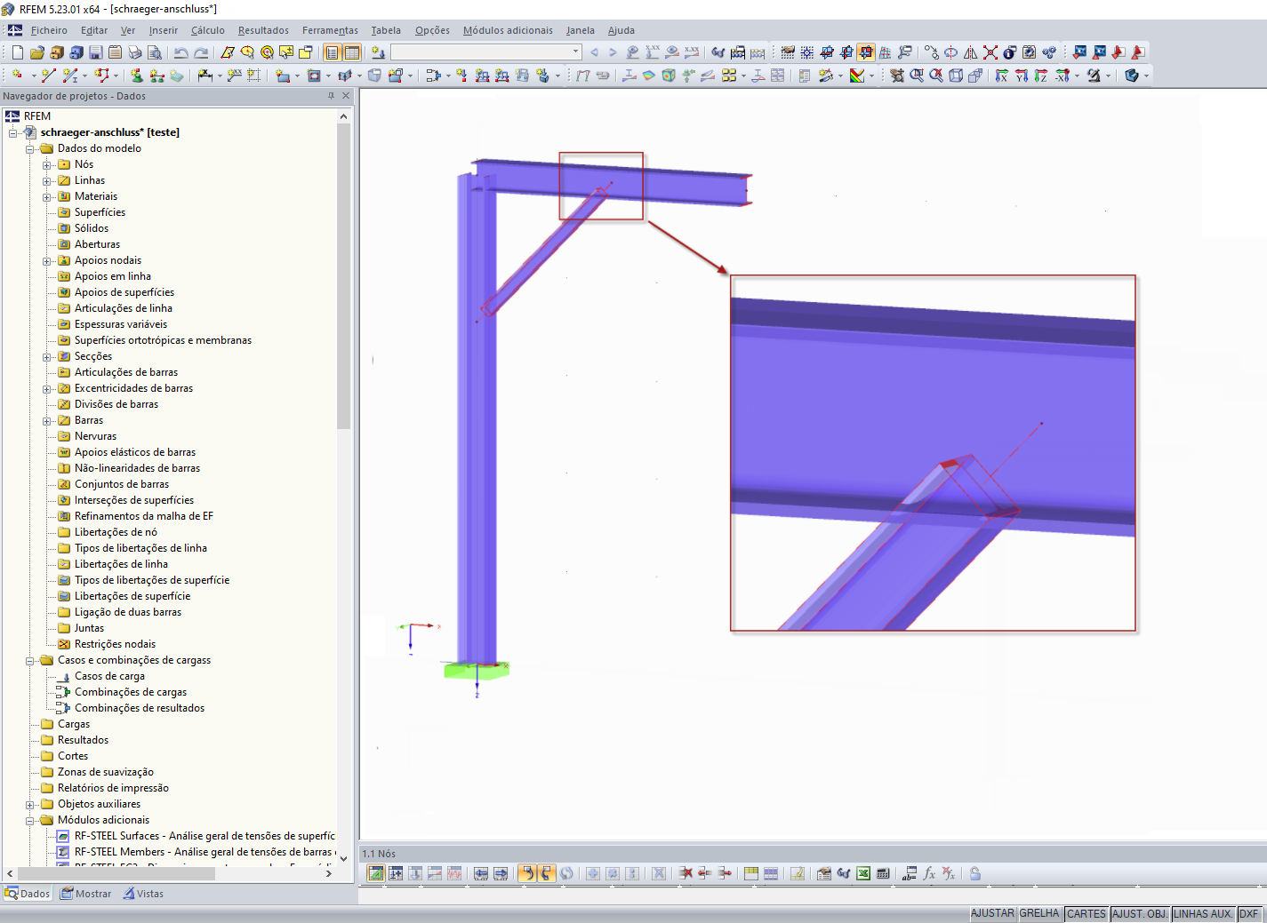1267x923 pixels.
Task: Expand the Apoios nodais tree node
Action: point(47,260)
